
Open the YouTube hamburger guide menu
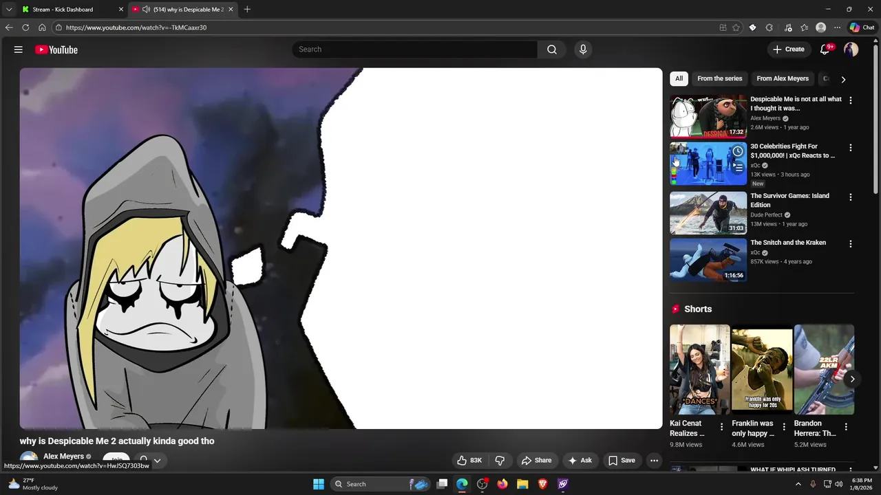(x=19, y=49)
